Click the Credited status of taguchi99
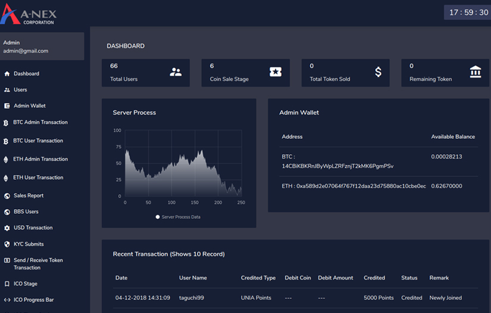491x313 pixels. tap(412, 298)
